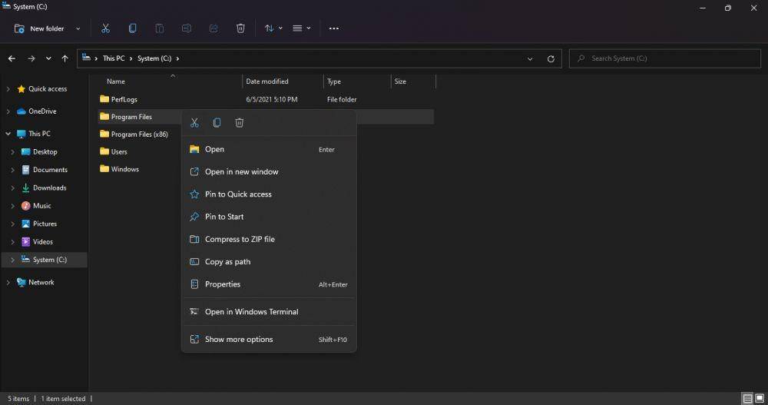Click the Delete icon in context menu
The height and width of the screenshot is (405, 768).
pyautogui.click(x=240, y=123)
